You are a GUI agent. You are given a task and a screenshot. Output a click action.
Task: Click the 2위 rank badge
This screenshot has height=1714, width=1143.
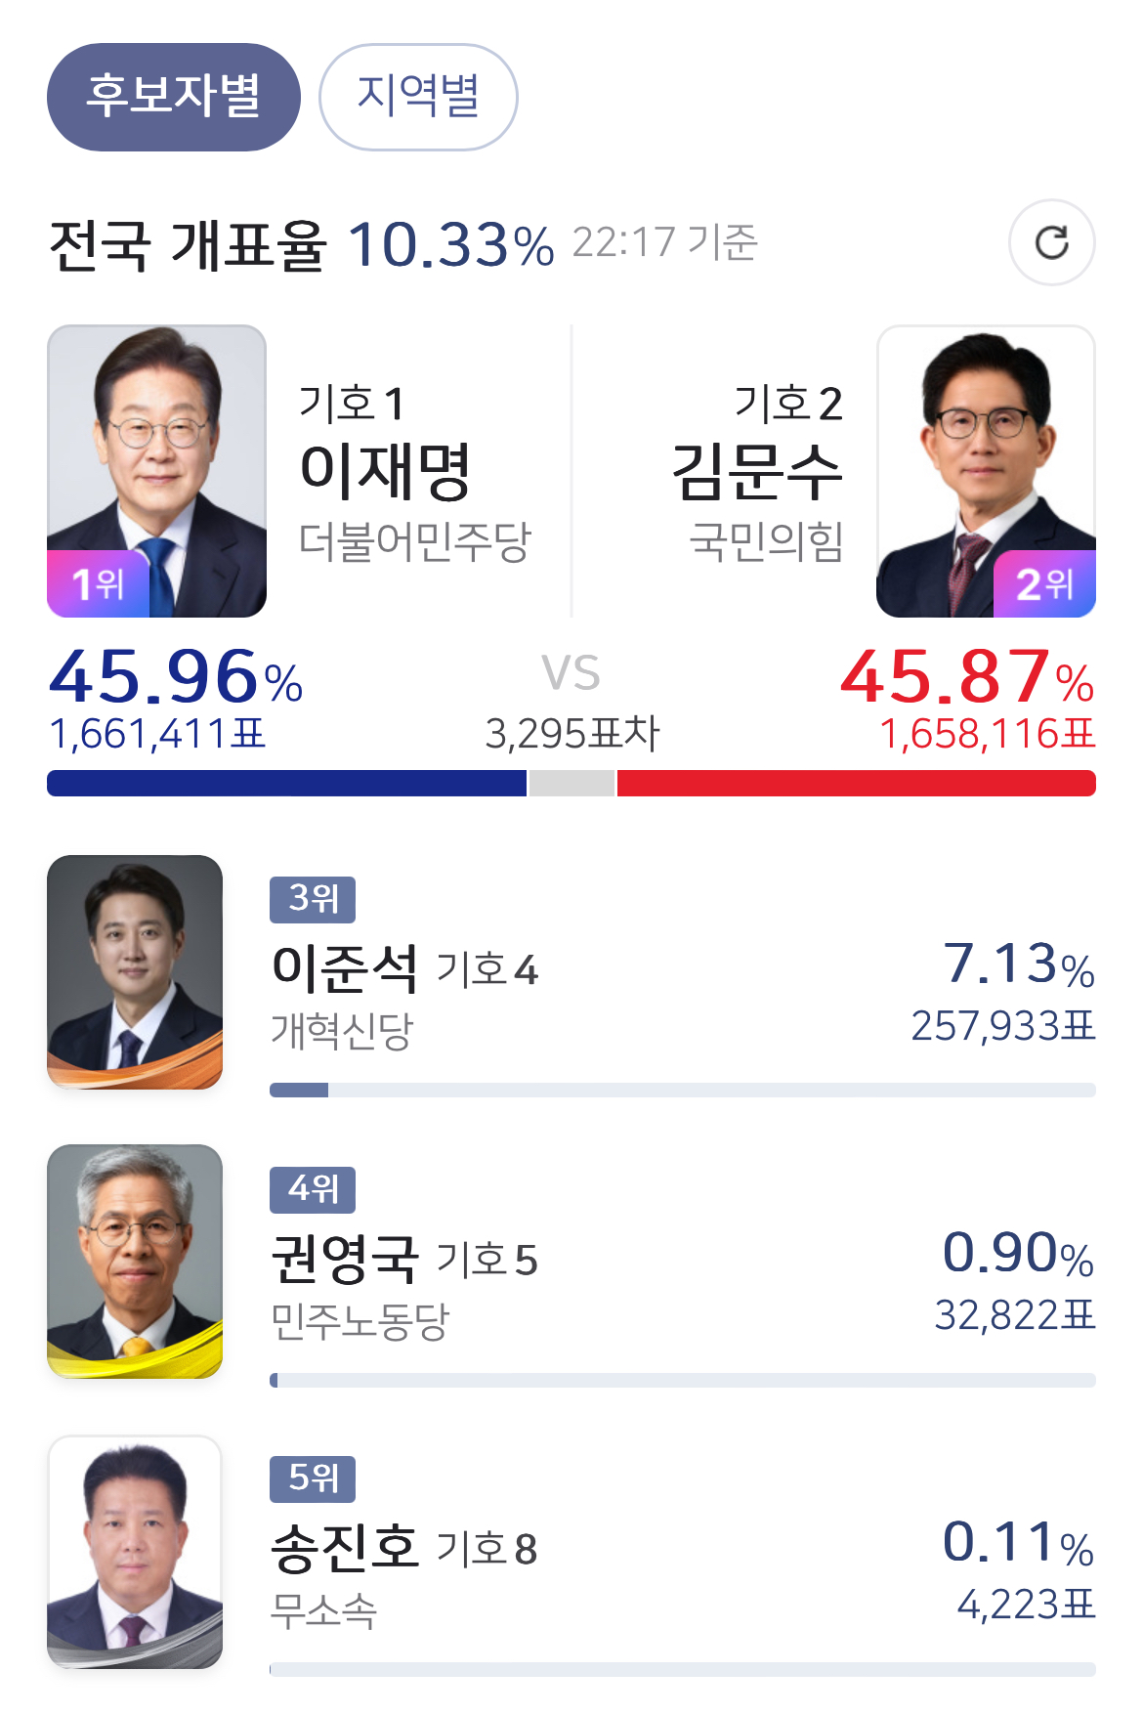click(x=1043, y=584)
